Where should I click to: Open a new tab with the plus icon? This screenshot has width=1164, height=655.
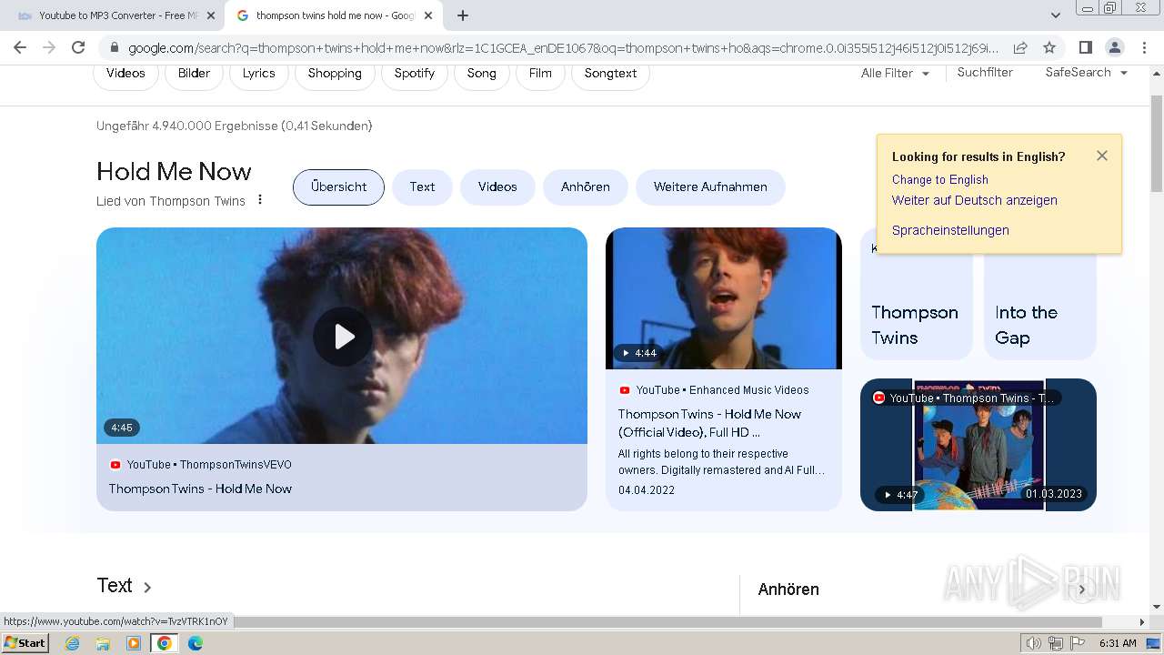tap(463, 15)
